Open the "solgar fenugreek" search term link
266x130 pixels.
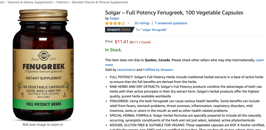click(x=154, y=30)
